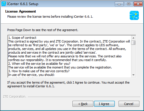Click the "Press Page Down" instruction text
The width and height of the screenshot is (144, 111).
43,30
